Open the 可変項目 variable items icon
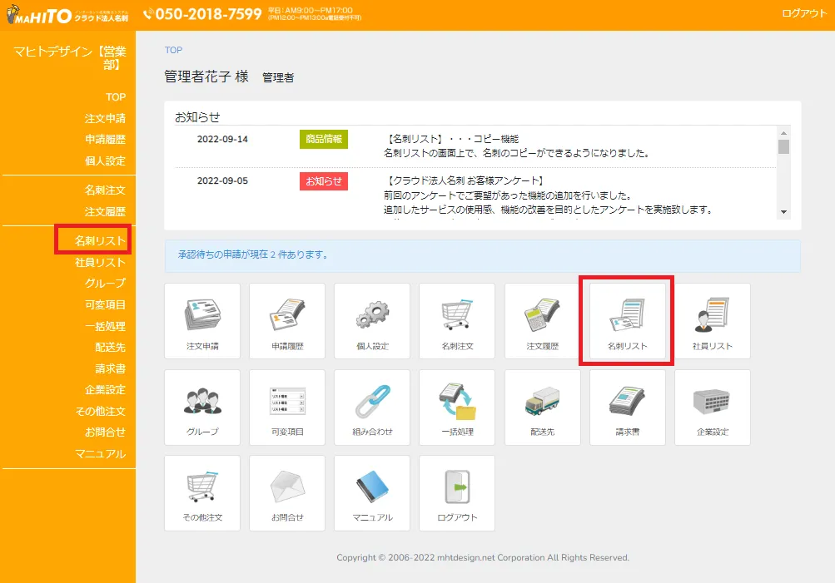The height and width of the screenshot is (583, 835). (286, 407)
